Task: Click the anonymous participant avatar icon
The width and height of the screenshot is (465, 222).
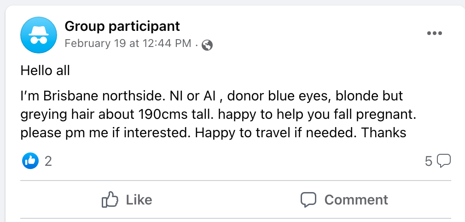Action: (x=39, y=35)
